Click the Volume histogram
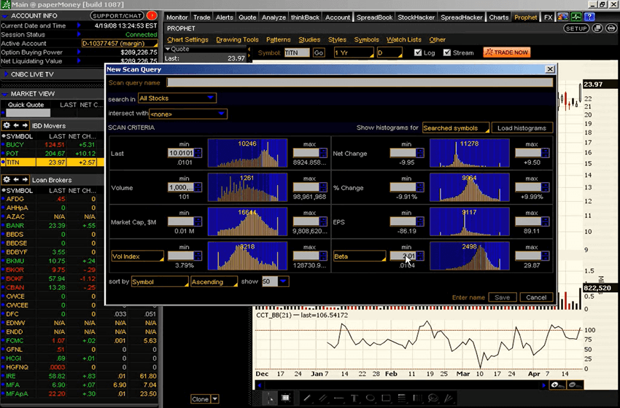The height and width of the screenshot is (408, 620). (247, 188)
